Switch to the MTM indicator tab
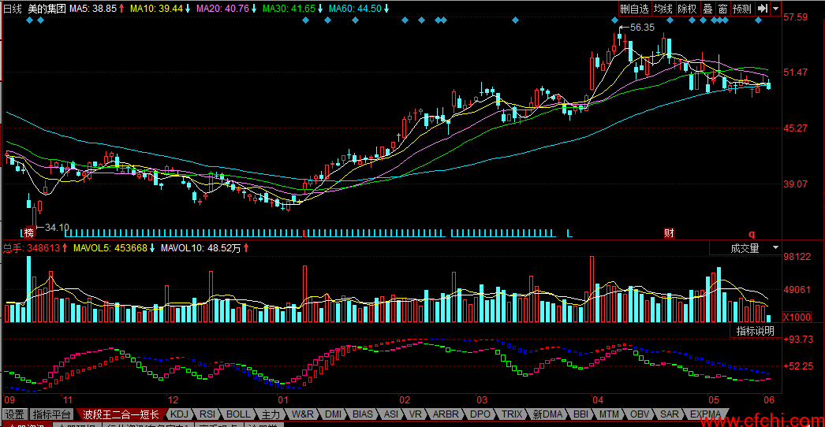Viewport: 825px width, 427px height. 610,414
